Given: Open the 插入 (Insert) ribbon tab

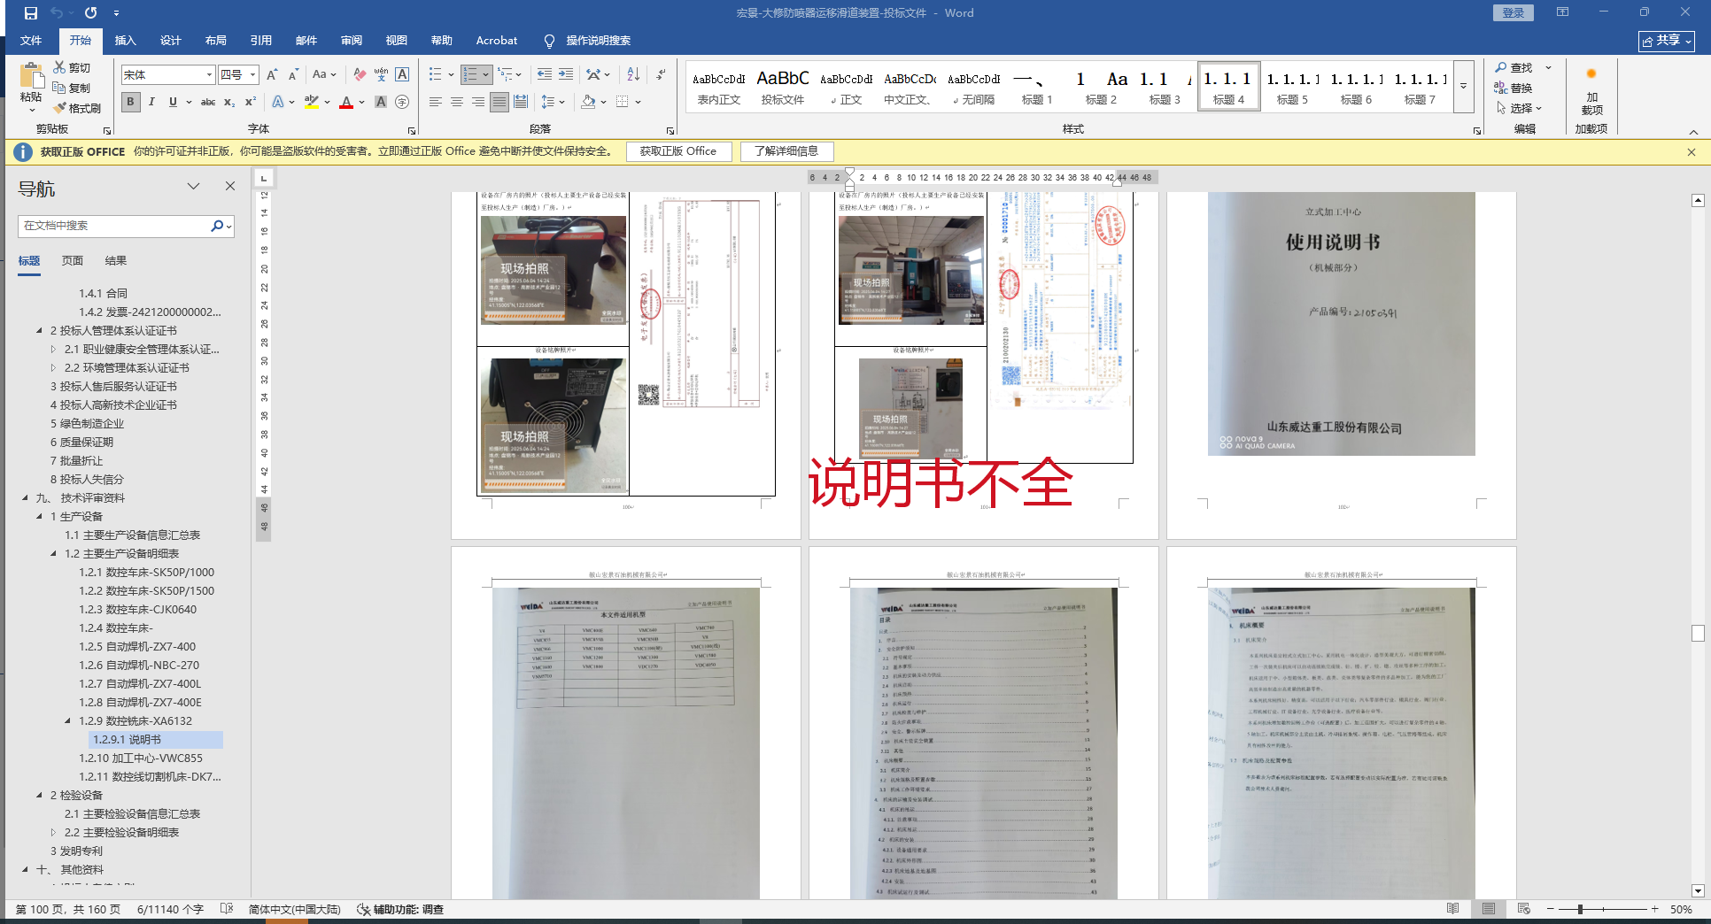Looking at the screenshot, I should (125, 40).
